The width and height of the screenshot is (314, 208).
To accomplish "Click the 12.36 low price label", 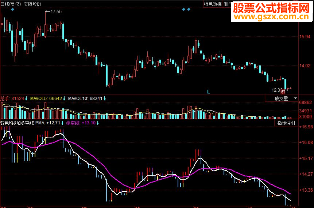I will (276, 90).
